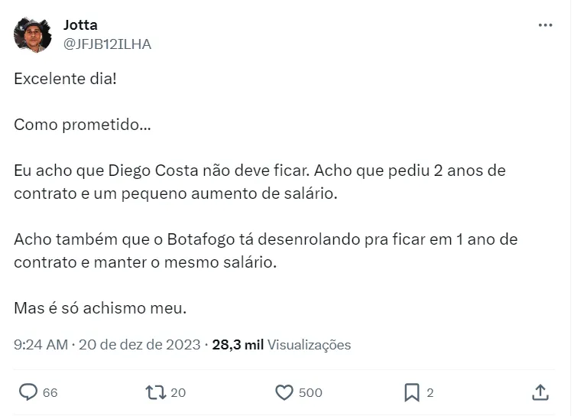Like the post with the heart icon
Screen dimensions: 574x416
284,392
